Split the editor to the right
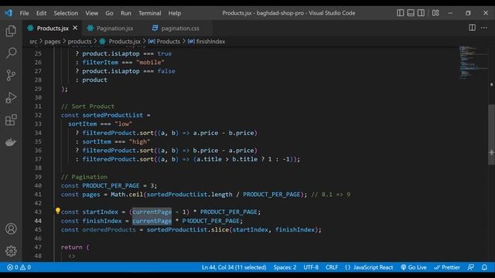The height and width of the screenshot is (278, 495). tap(472, 28)
